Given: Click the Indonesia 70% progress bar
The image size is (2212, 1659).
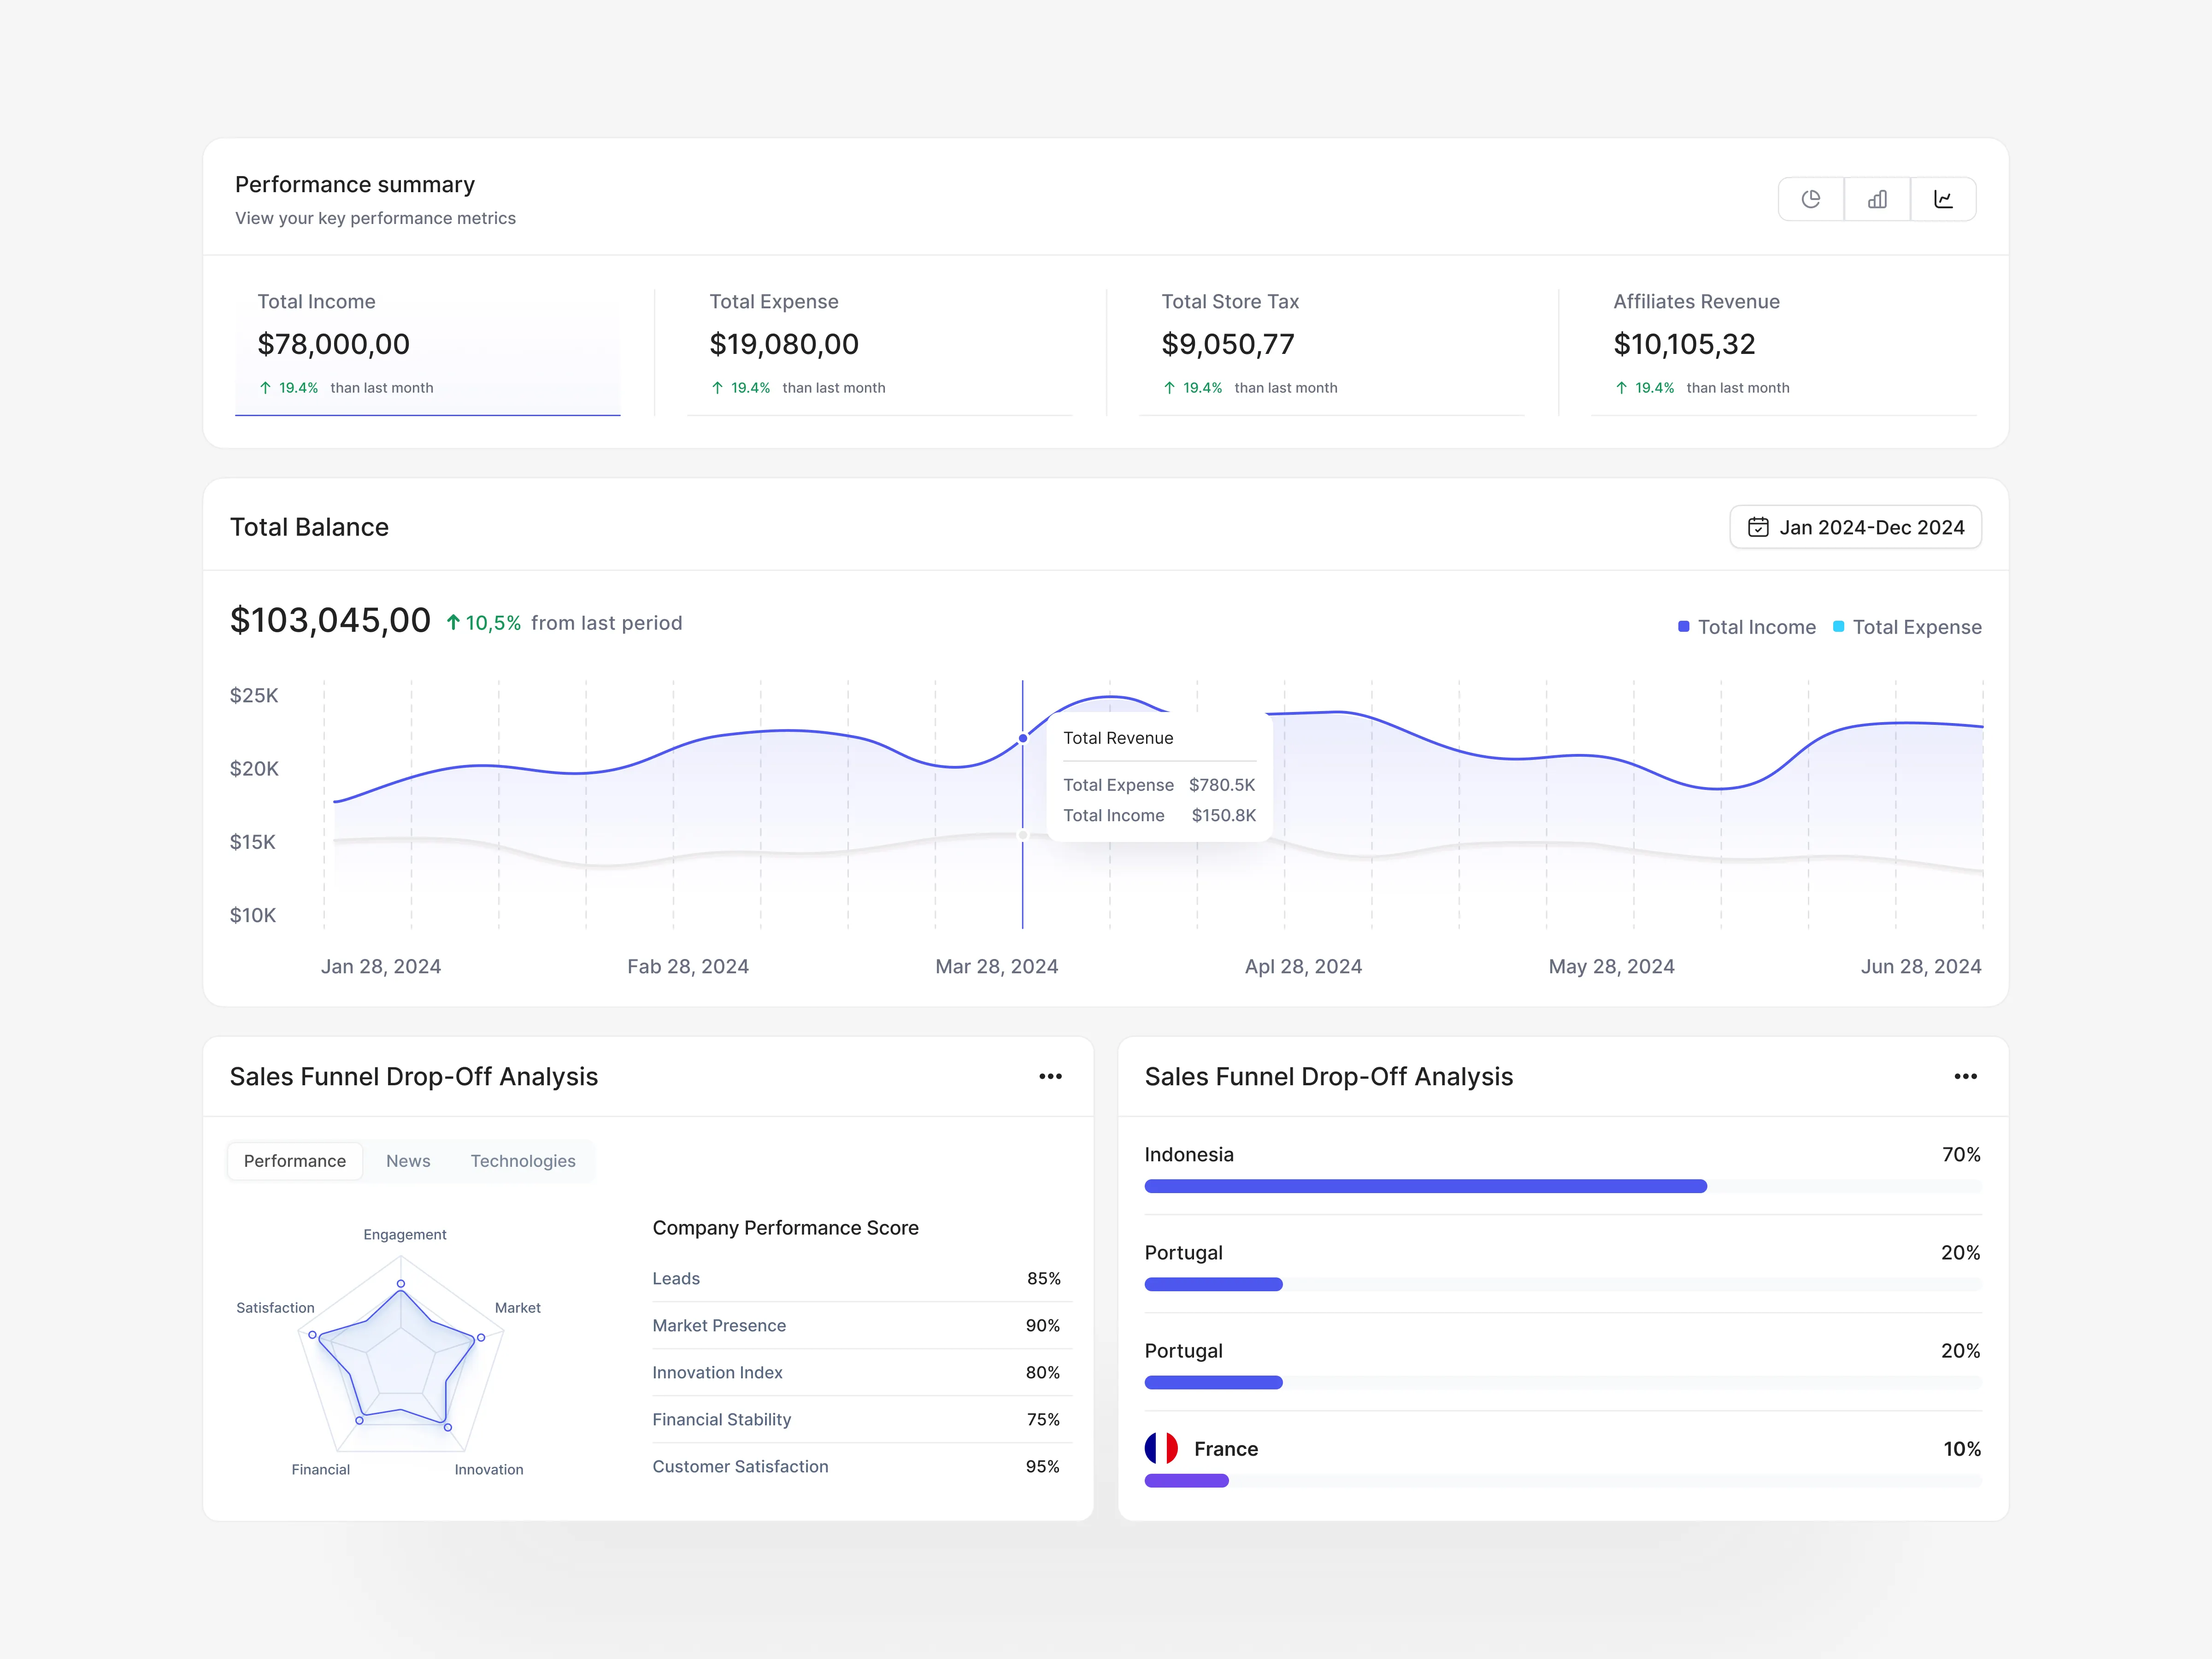Looking at the screenshot, I should coord(1425,1186).
